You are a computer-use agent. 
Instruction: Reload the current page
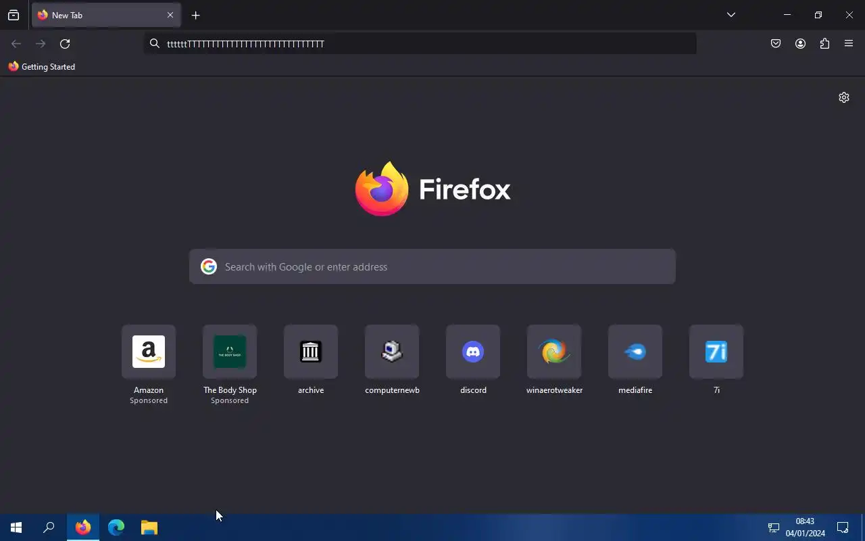coord(65,44)
